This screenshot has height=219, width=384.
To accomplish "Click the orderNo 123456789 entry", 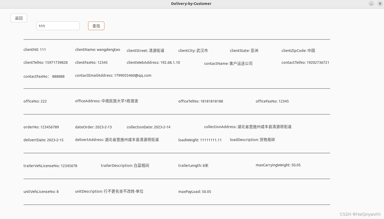I will (x=41, y=127).
